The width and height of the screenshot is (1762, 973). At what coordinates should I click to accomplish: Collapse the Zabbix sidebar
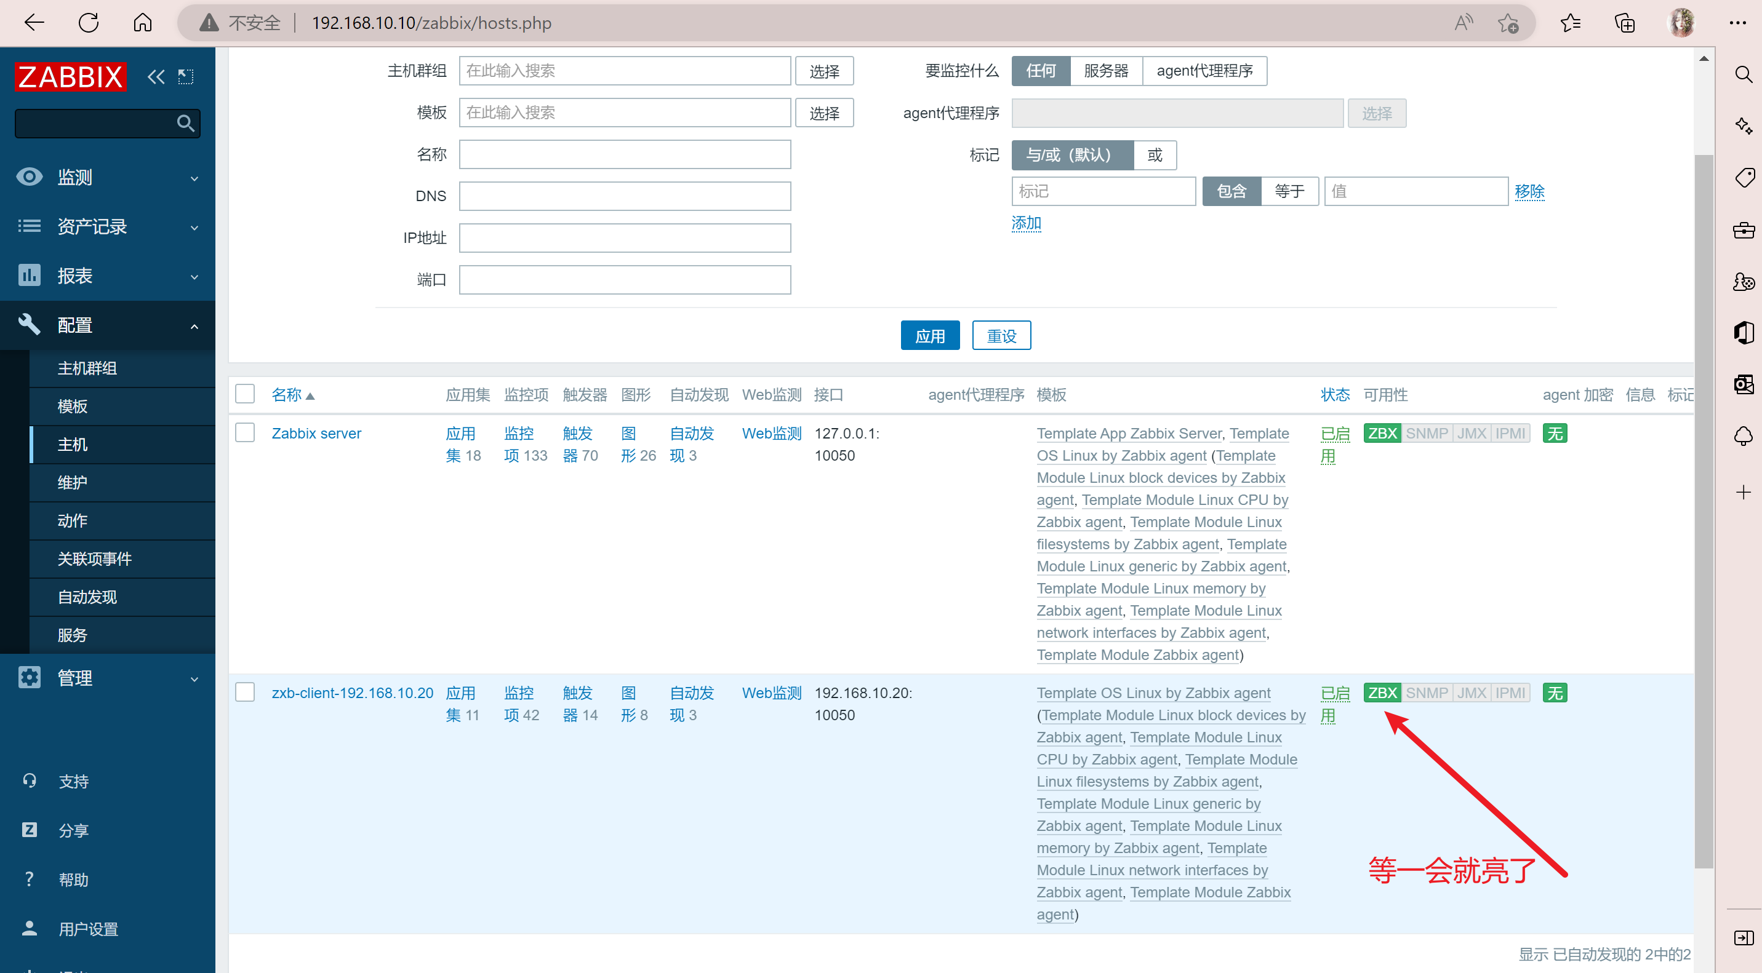click(x=156, y=77)
